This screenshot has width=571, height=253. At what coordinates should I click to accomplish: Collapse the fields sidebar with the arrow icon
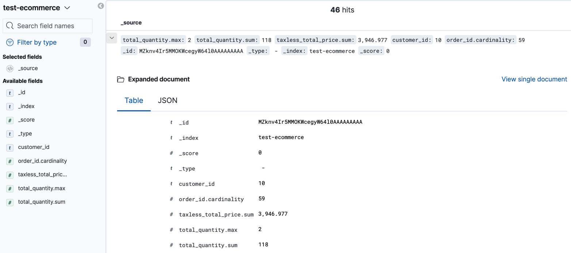pyautogui.click(x=101, y=6)
